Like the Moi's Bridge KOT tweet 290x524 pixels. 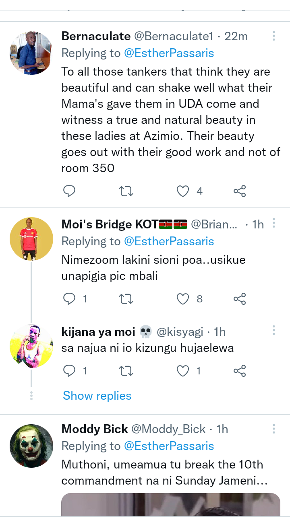click(183, 299)
